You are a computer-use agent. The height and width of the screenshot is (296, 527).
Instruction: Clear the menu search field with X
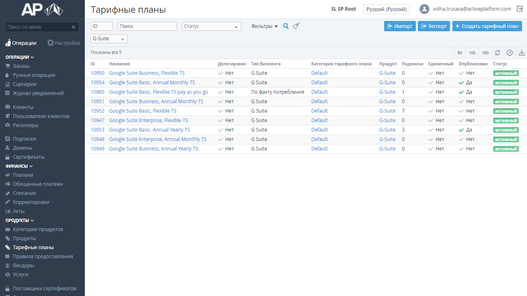pos(74,27)
